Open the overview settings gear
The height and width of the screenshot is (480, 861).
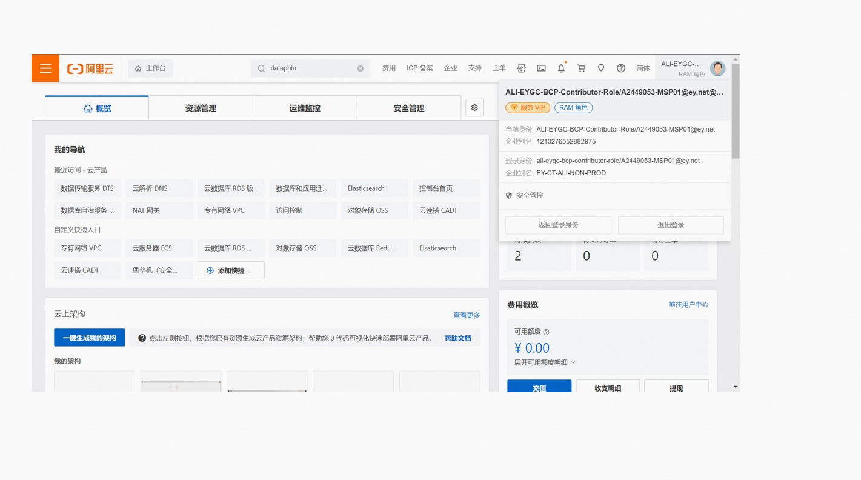point(474,108)
